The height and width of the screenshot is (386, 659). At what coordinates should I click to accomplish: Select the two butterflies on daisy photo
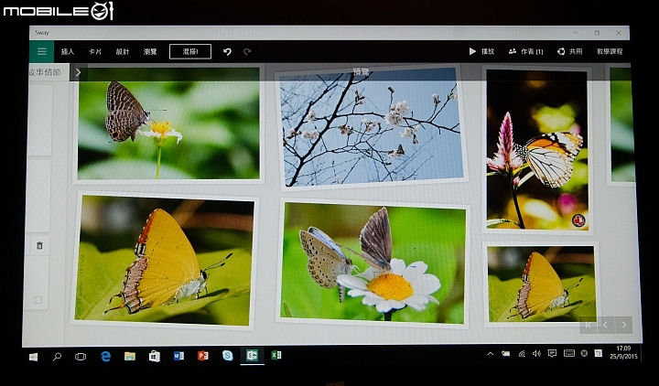click(x=373, y=263)
